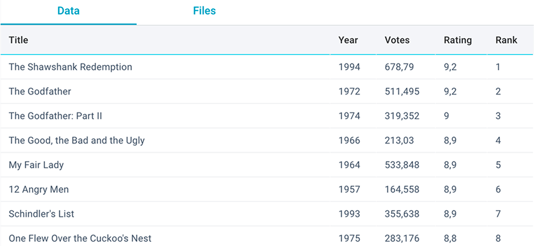Click the 1994 year cell

click(x=349, y=67)
